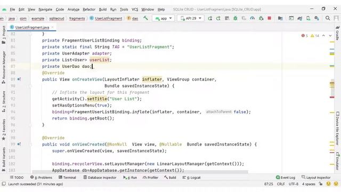Open the File menu

click(x=12, y=10)
